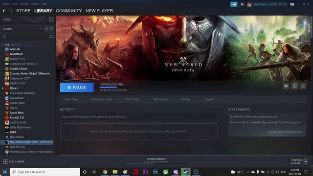Go back with the left arrow

4,11
